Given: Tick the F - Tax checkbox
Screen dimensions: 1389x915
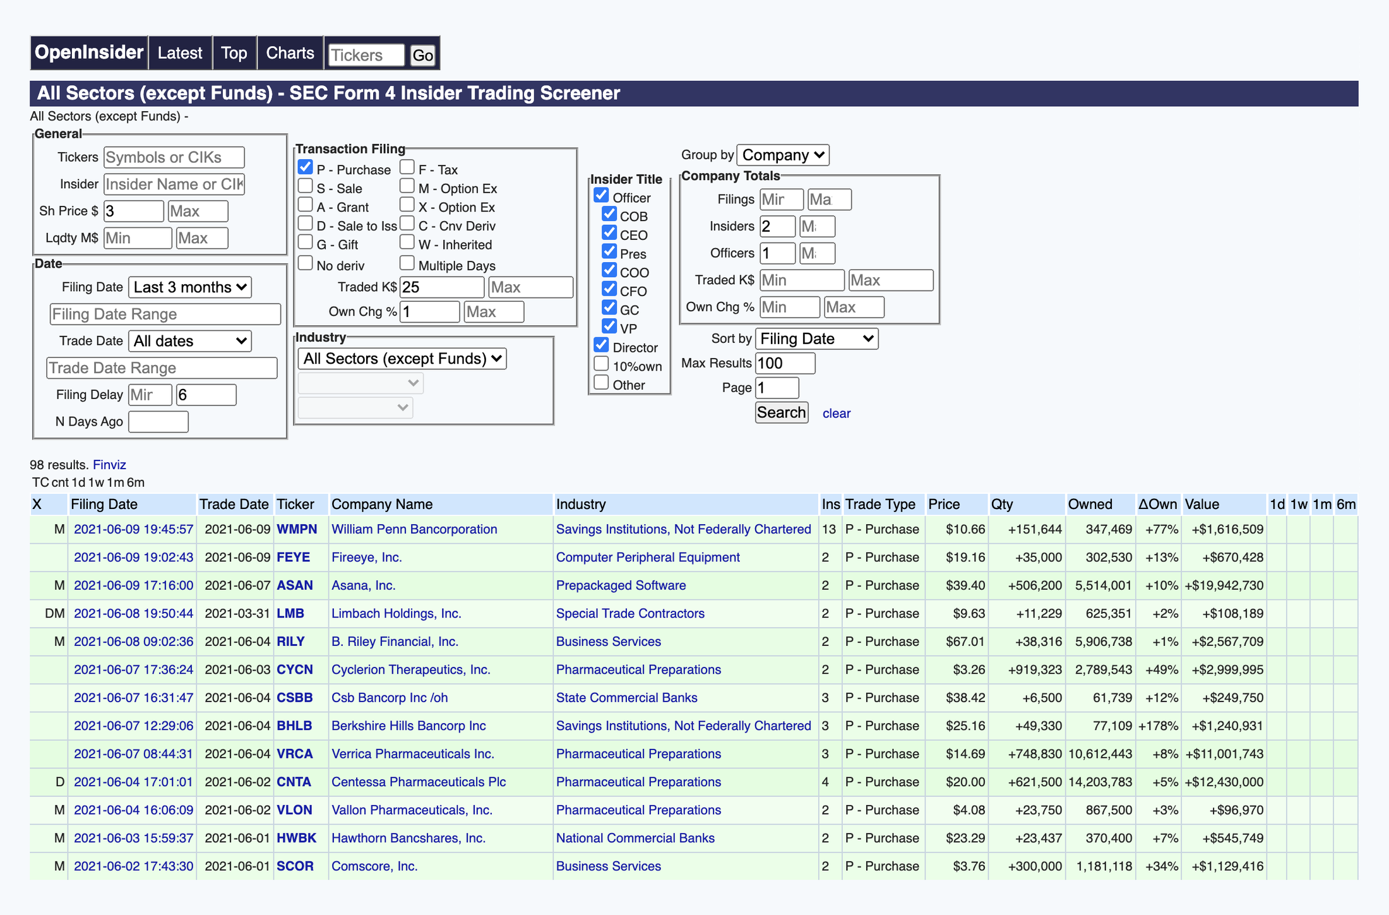Looking at the screenshot, I should (407, 167).
